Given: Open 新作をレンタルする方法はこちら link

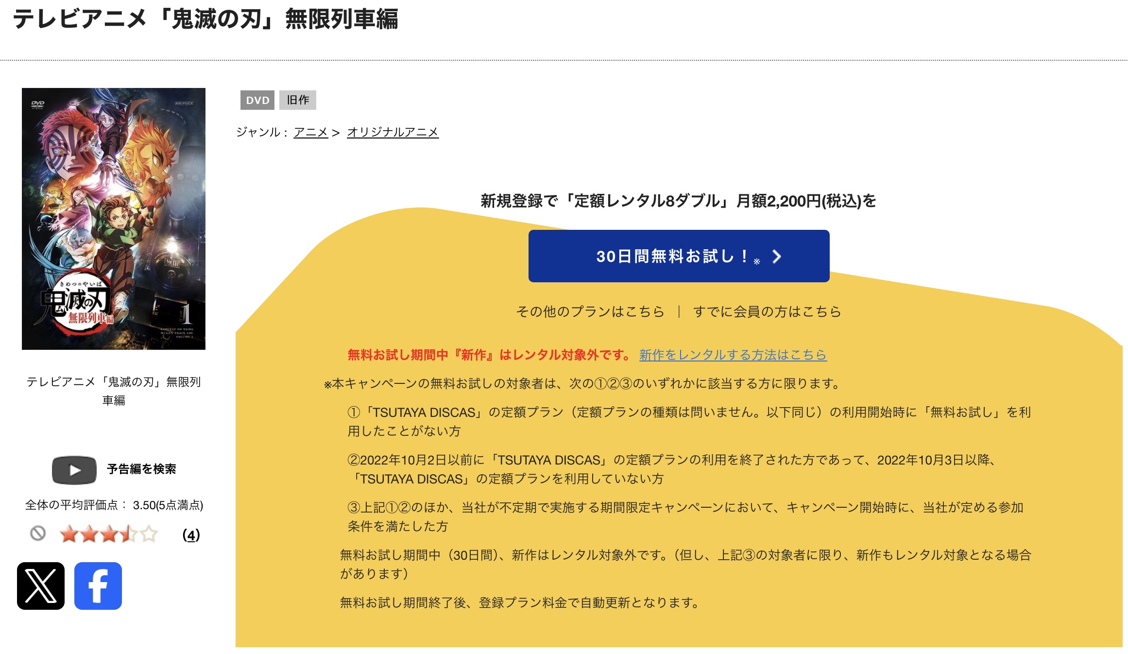Looking at the screenshot, I should (x=733, y=355).
